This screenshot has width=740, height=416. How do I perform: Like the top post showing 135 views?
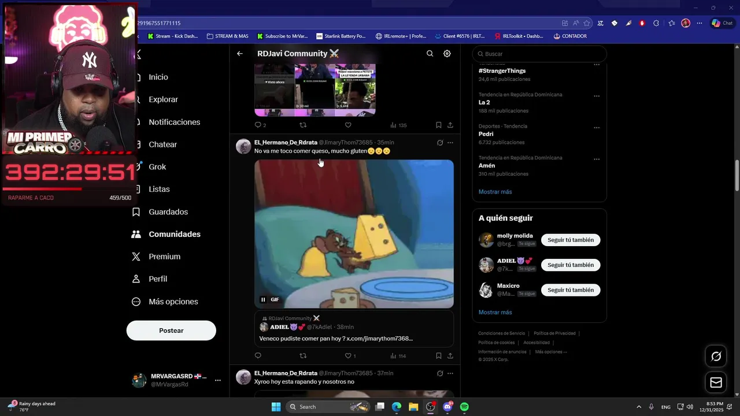[348, 125]
